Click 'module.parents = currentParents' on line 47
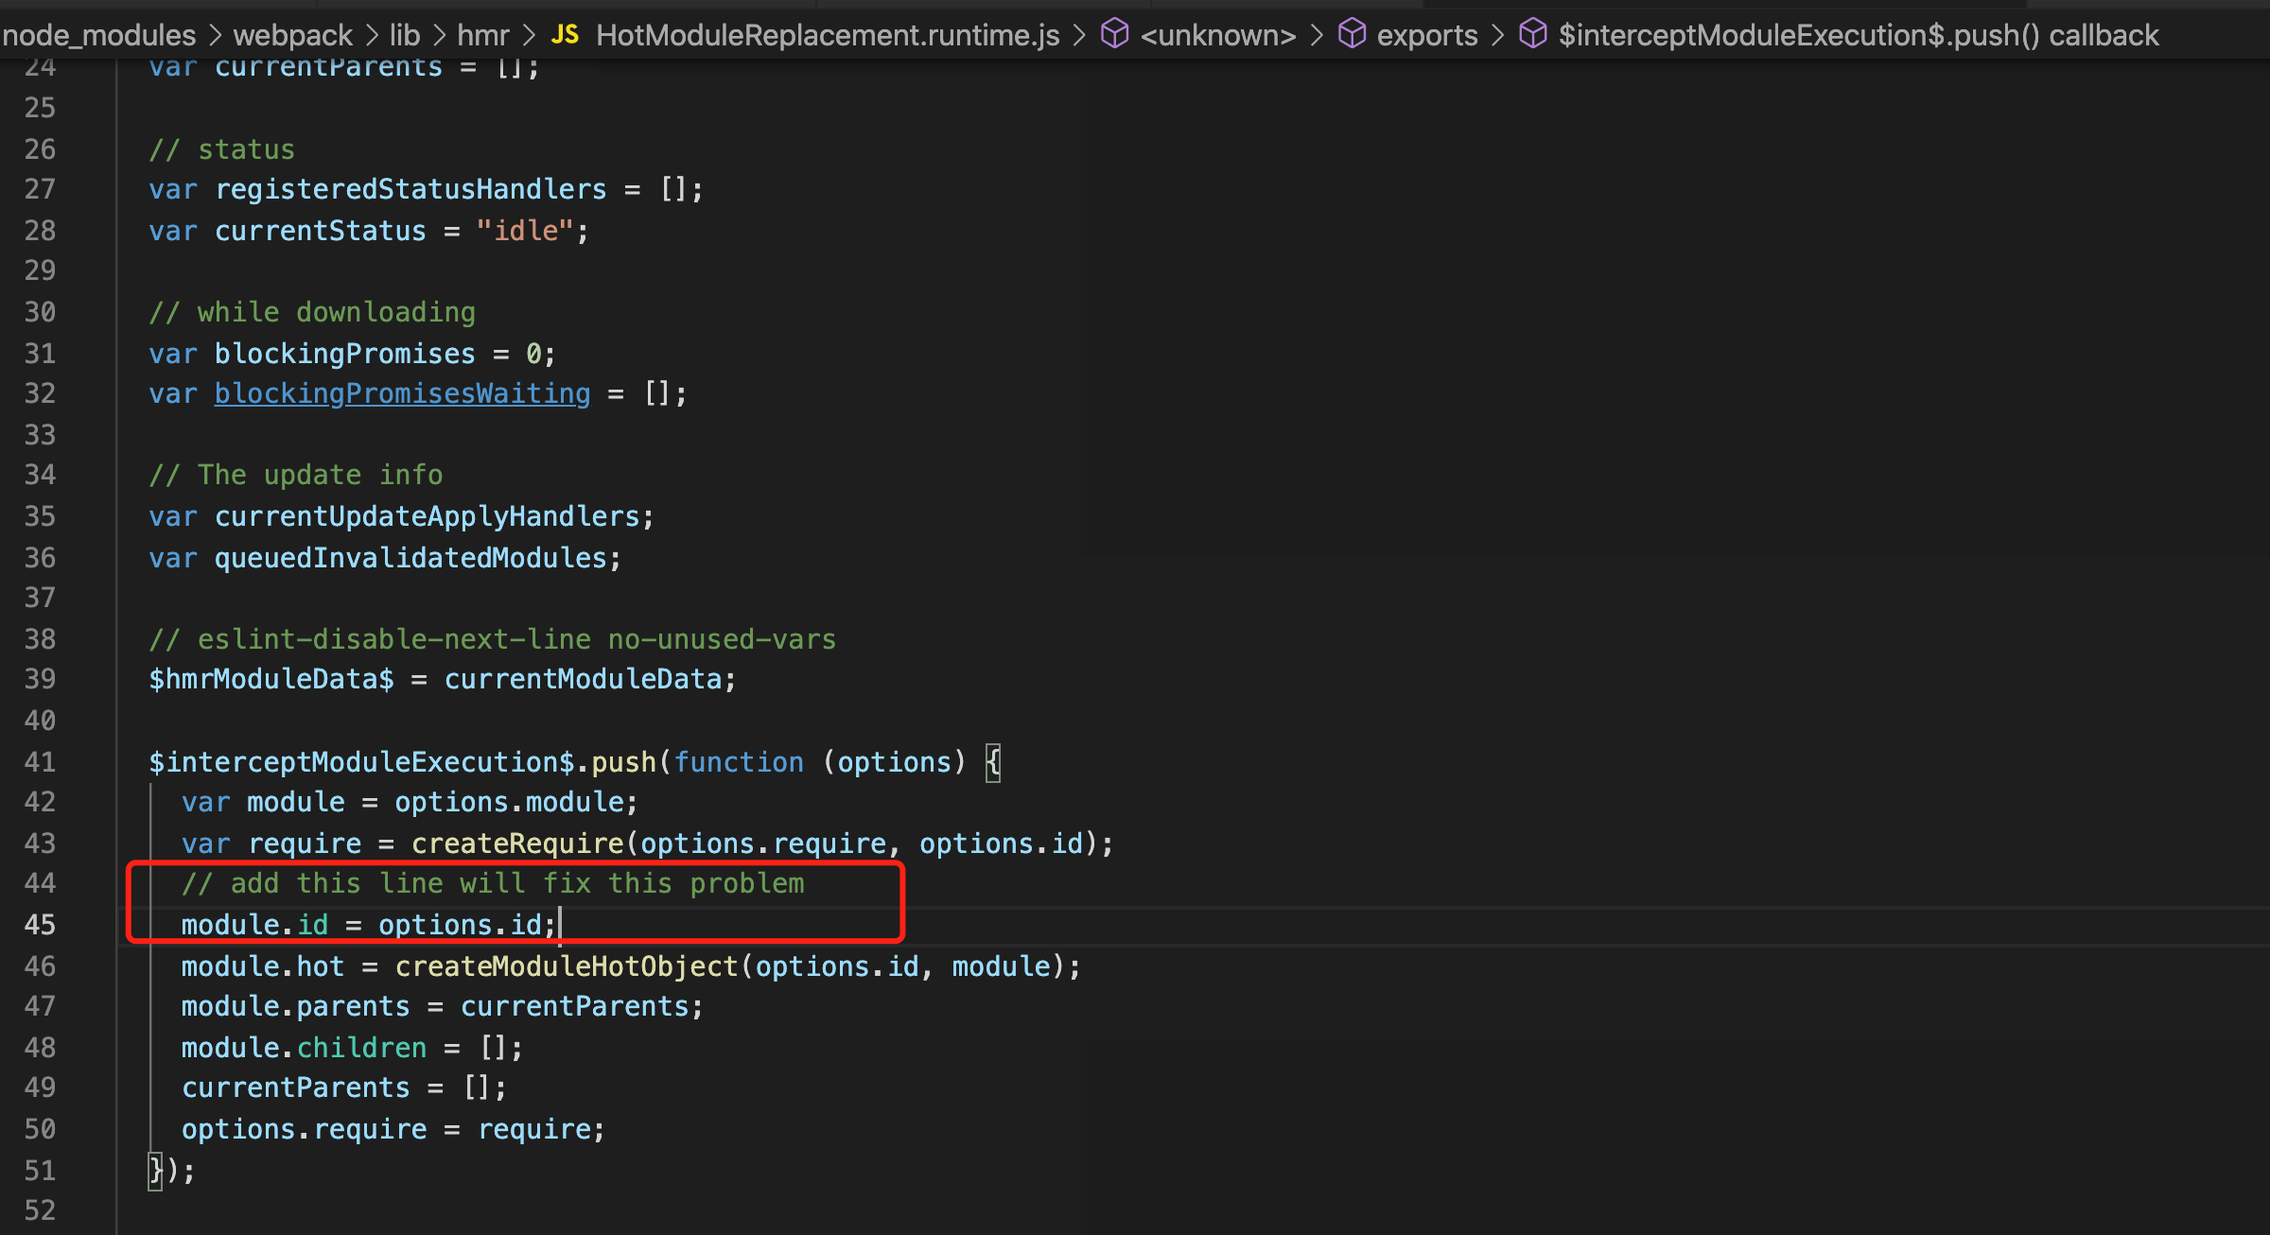The height and width of the screenshot is (1235, 2270). pyautogui.click(x=442, y=1006)
